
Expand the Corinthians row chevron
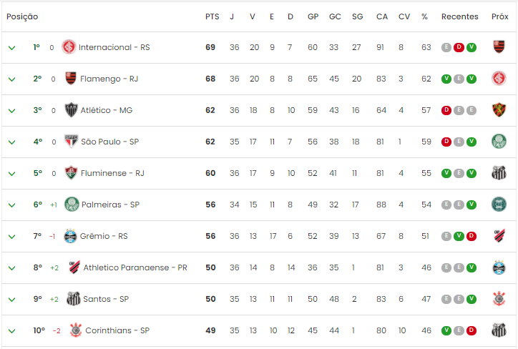pos(11,331)
